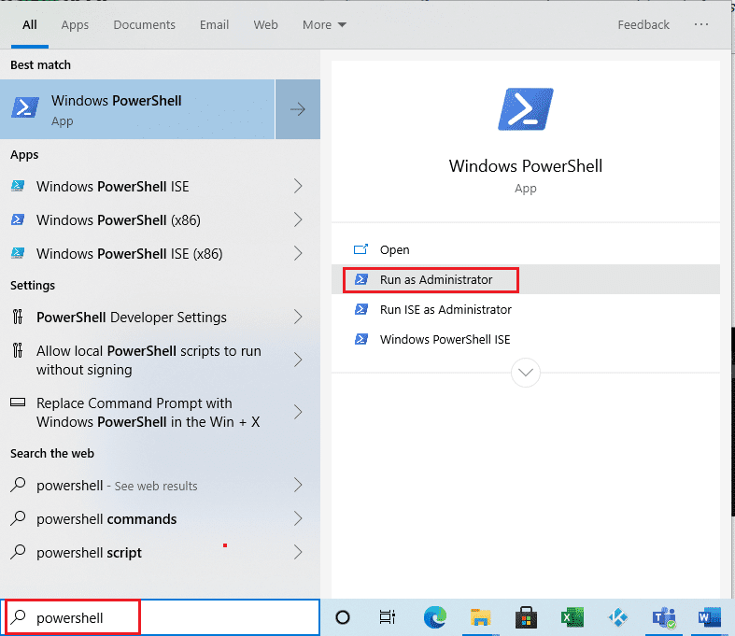The width and height of the screenshot is (735, 636).
Task: Select Windows PowerShell best match result
Action: point(137,109)
